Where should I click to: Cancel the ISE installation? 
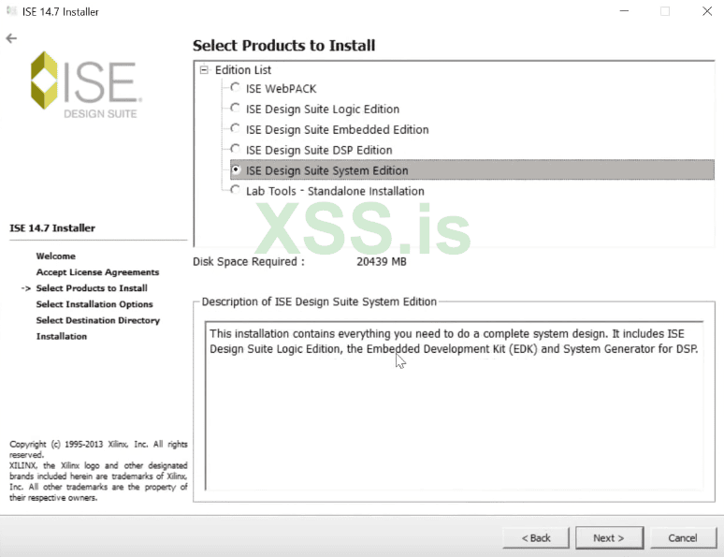[683, 537]
